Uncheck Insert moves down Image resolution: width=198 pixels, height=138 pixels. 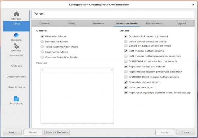click(126, 87)
